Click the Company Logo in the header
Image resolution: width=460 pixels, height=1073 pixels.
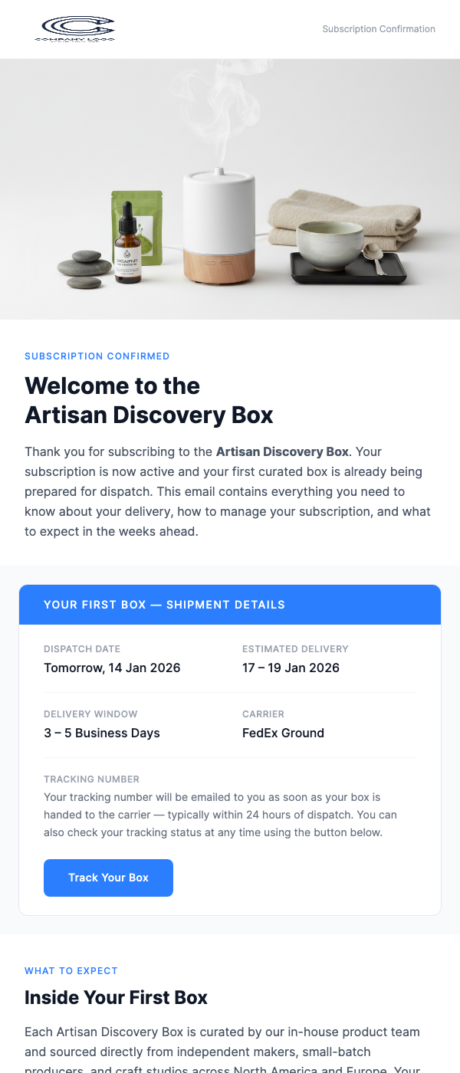click(x=77, y=29)
